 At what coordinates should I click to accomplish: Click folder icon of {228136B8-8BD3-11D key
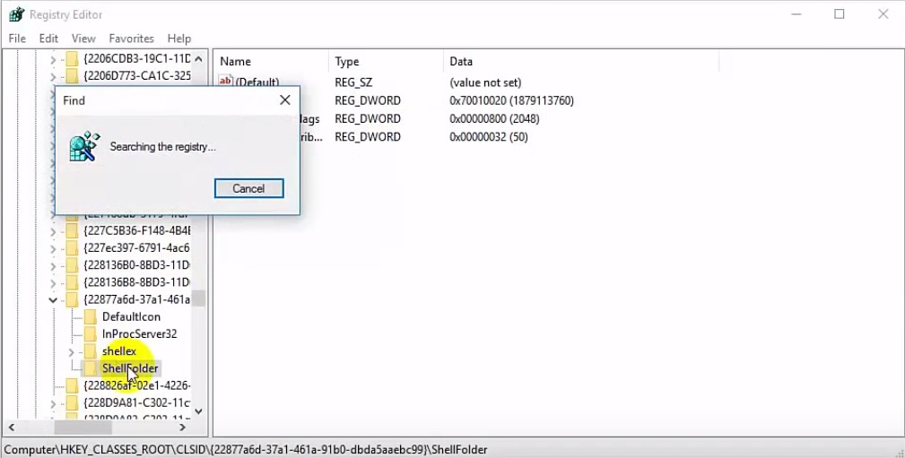pyautogui.click(x=72, y=282)
